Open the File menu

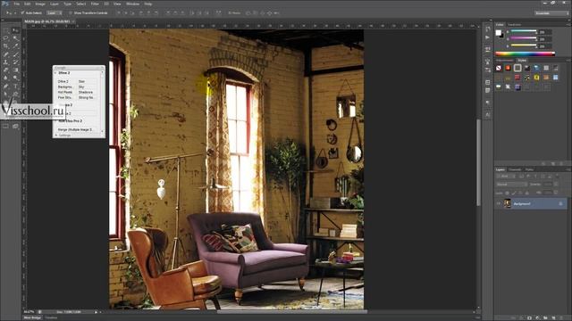pyautogui.click(x=16, y=4)
